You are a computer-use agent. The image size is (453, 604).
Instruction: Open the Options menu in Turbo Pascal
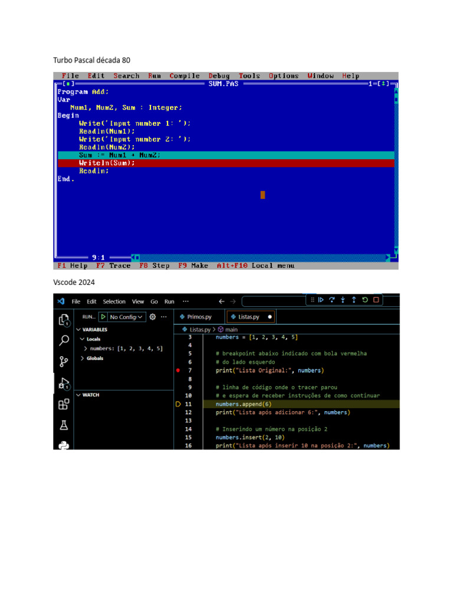[x=284, y=76]
